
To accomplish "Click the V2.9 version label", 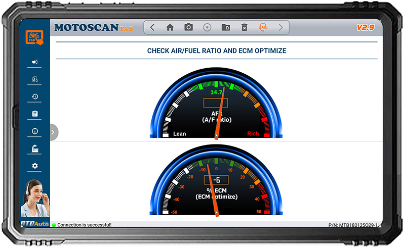I will (x=365, y=27).
